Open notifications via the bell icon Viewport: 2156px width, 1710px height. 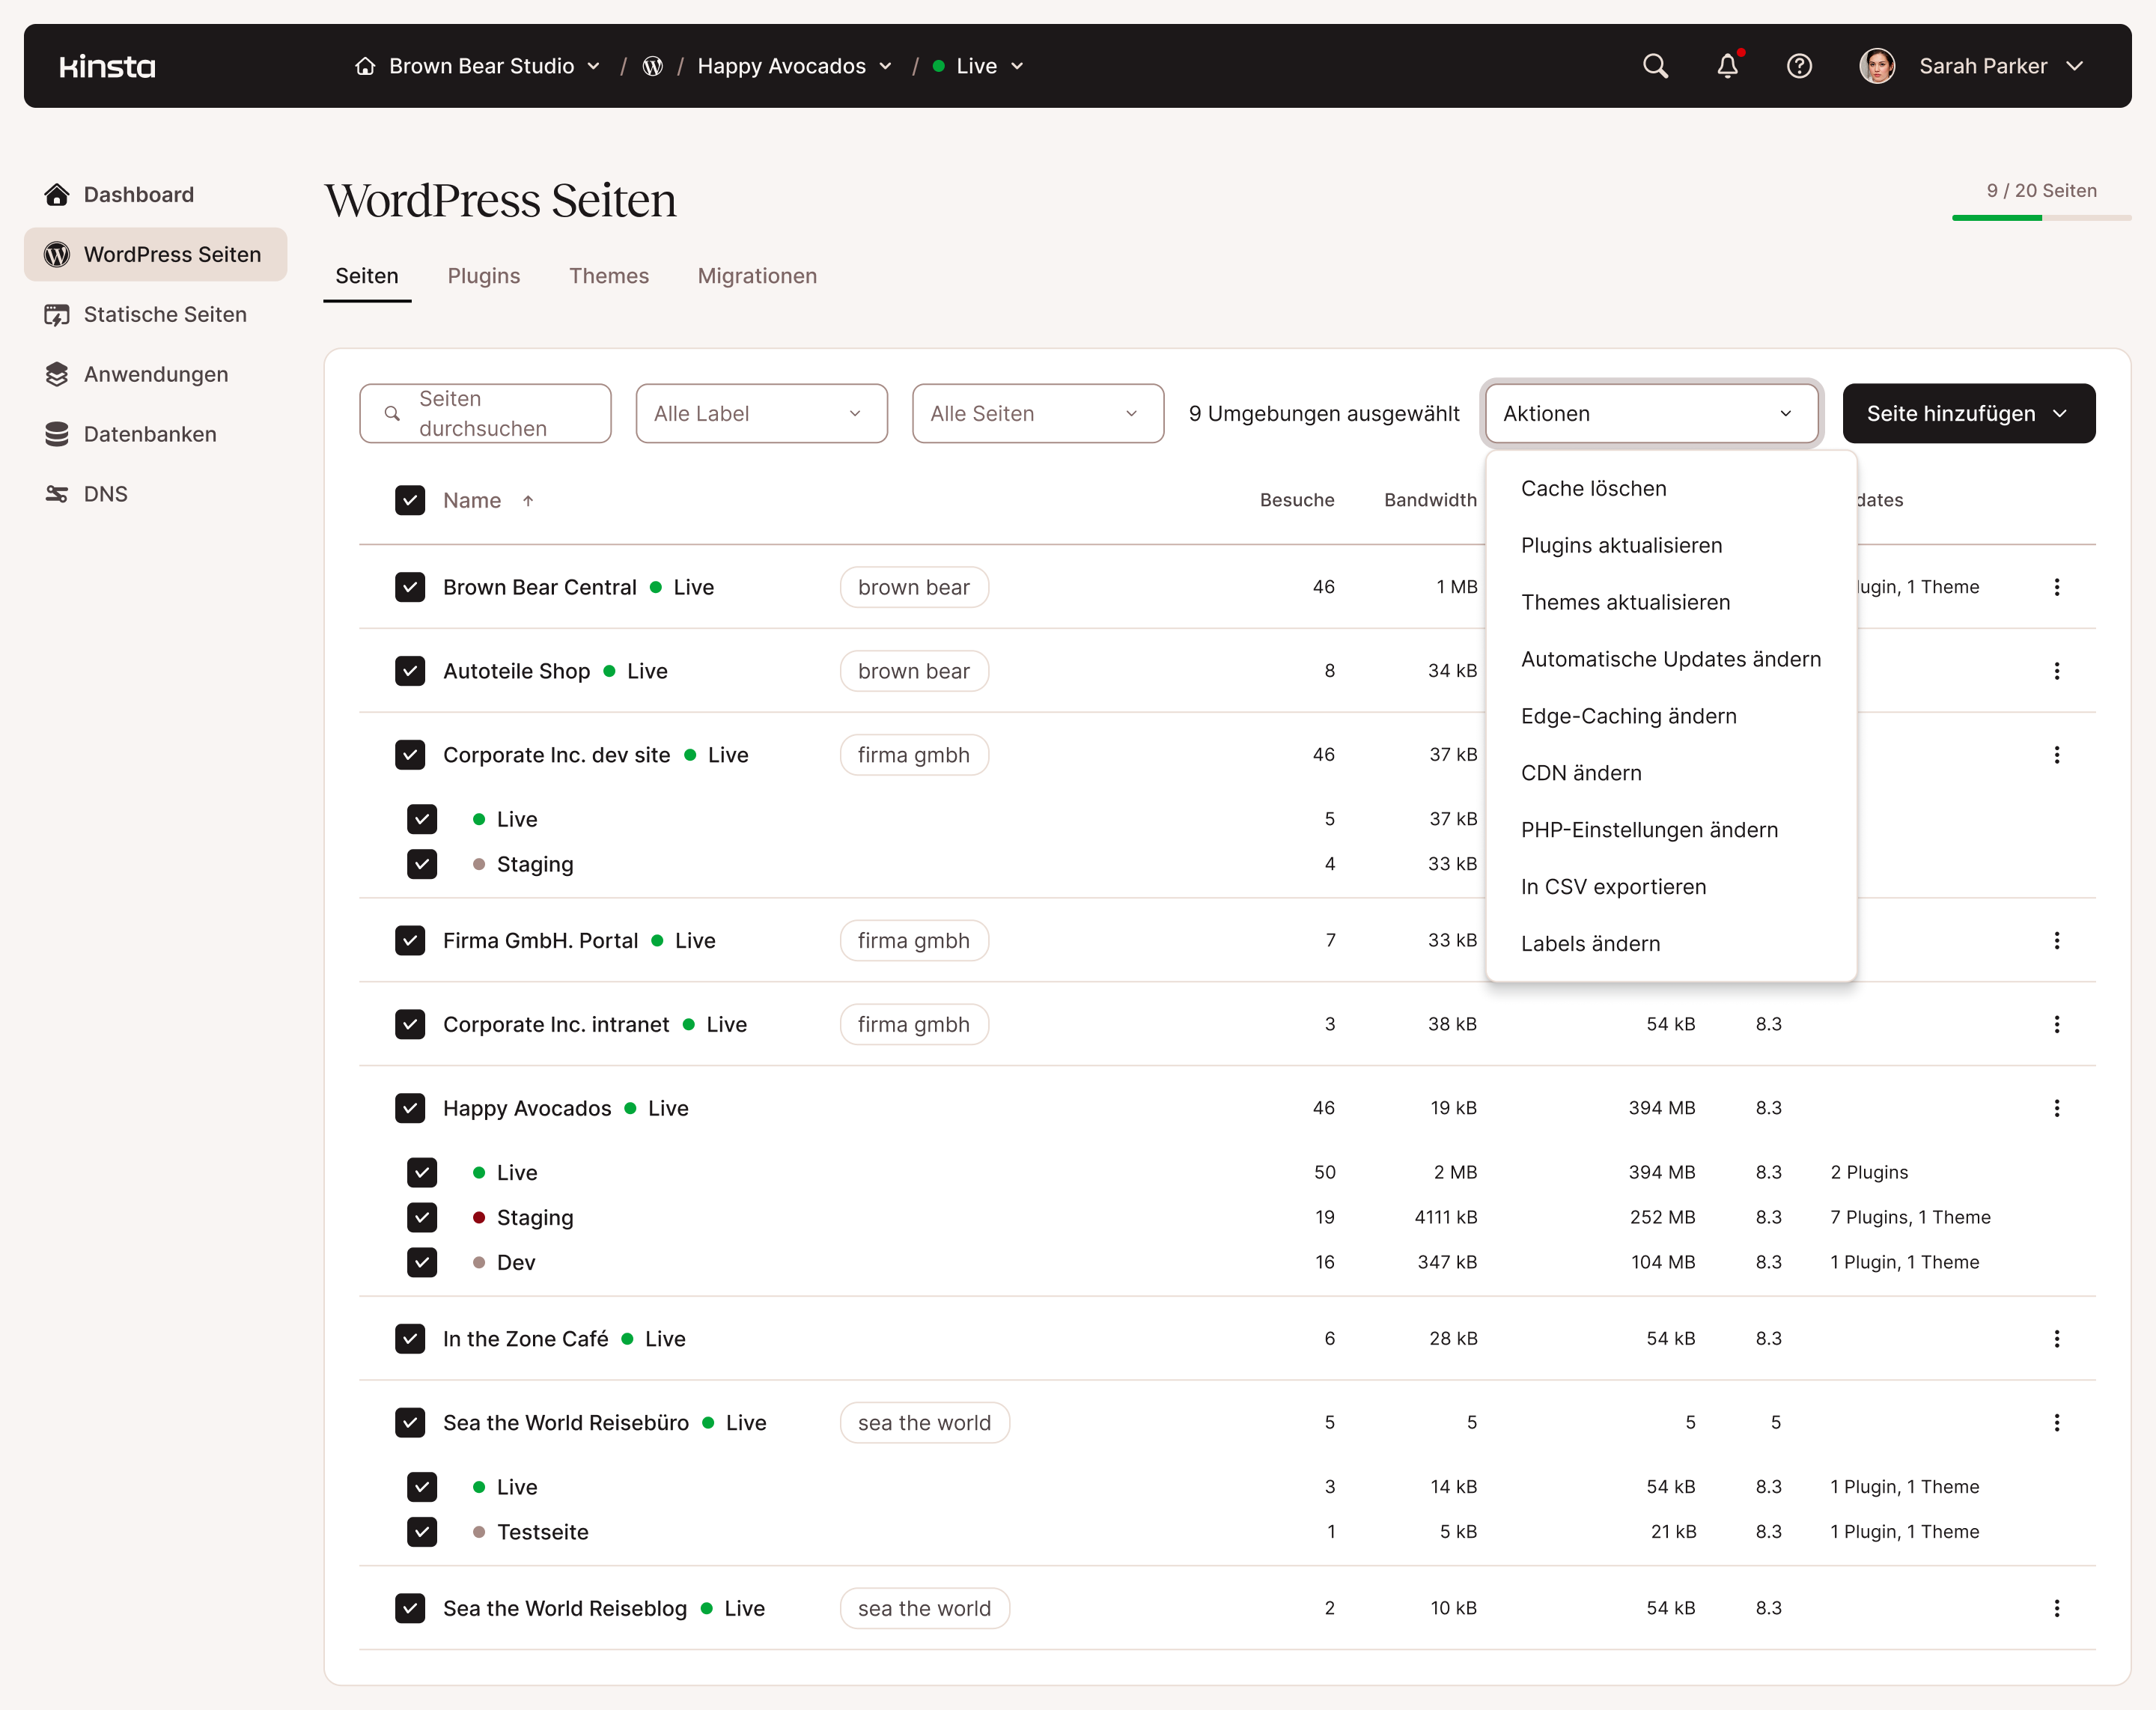pos(1727,66)
